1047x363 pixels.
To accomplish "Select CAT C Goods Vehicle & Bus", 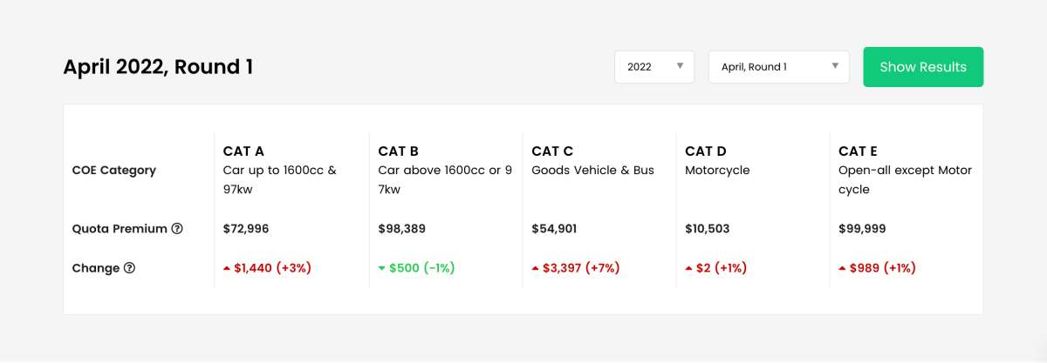I will click(592, 171).
